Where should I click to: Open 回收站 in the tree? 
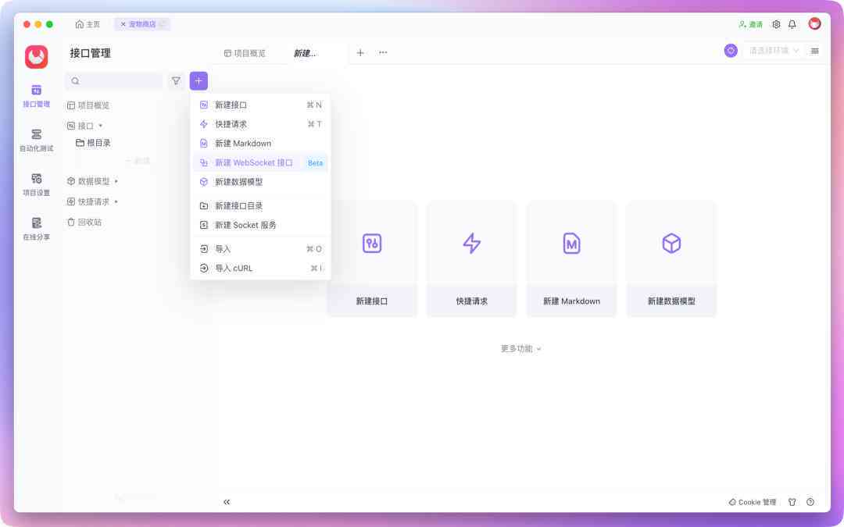click(x=84, y=222)
